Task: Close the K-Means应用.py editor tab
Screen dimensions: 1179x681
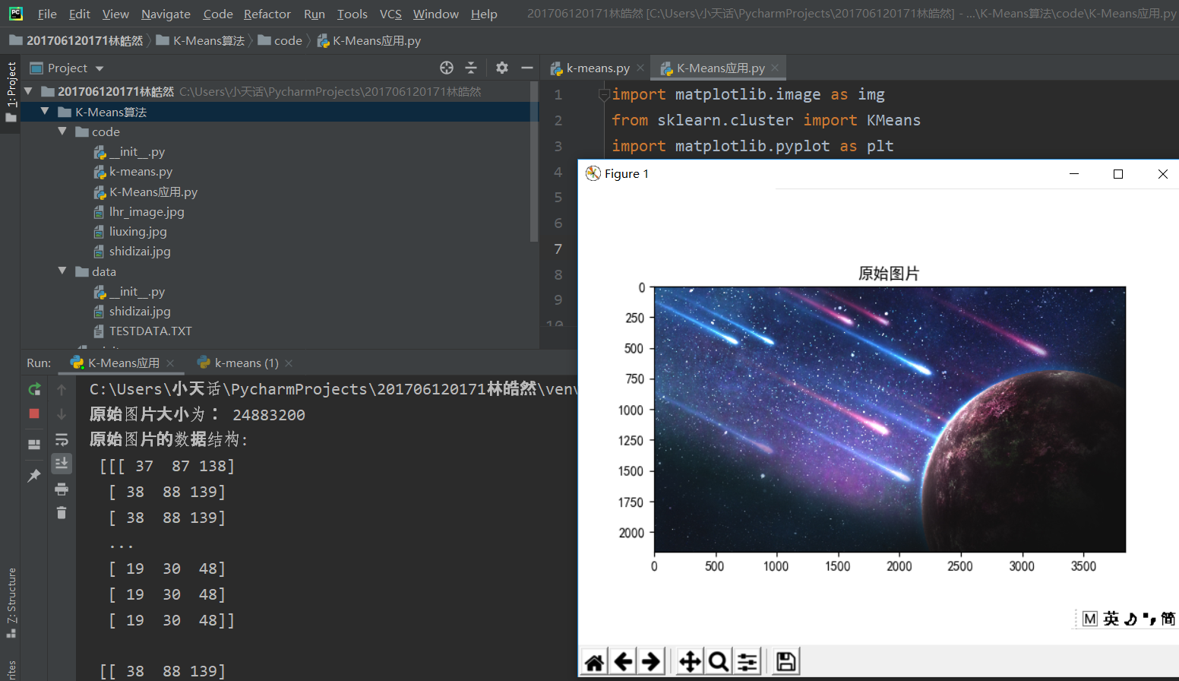Action: pyautogui.click(x=775, y=68)
